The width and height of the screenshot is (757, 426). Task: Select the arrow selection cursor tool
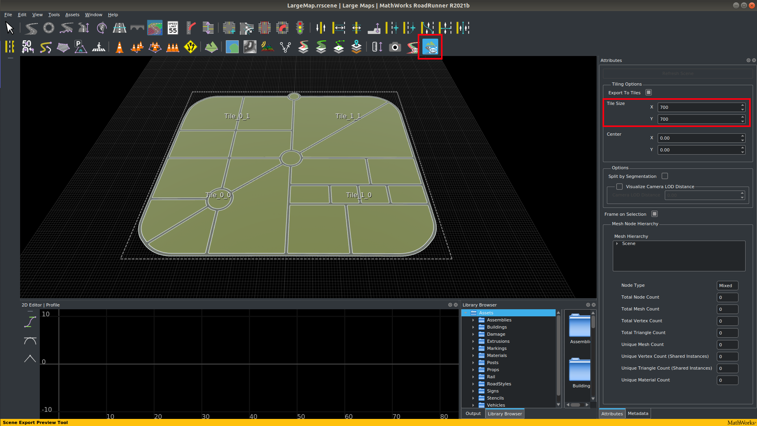click(x=10, y=28)
